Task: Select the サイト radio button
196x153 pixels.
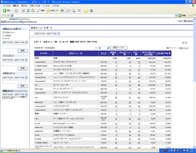Action: coord(4,38)
